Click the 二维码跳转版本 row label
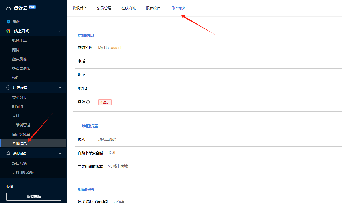Image resolution: width=342 pixels, height=203 pixels. (90, 166)
